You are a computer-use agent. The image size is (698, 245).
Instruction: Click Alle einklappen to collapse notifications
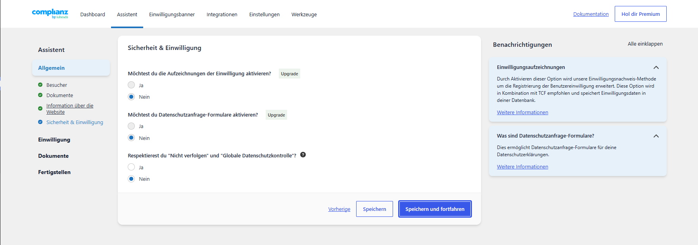tap(645, 44)
